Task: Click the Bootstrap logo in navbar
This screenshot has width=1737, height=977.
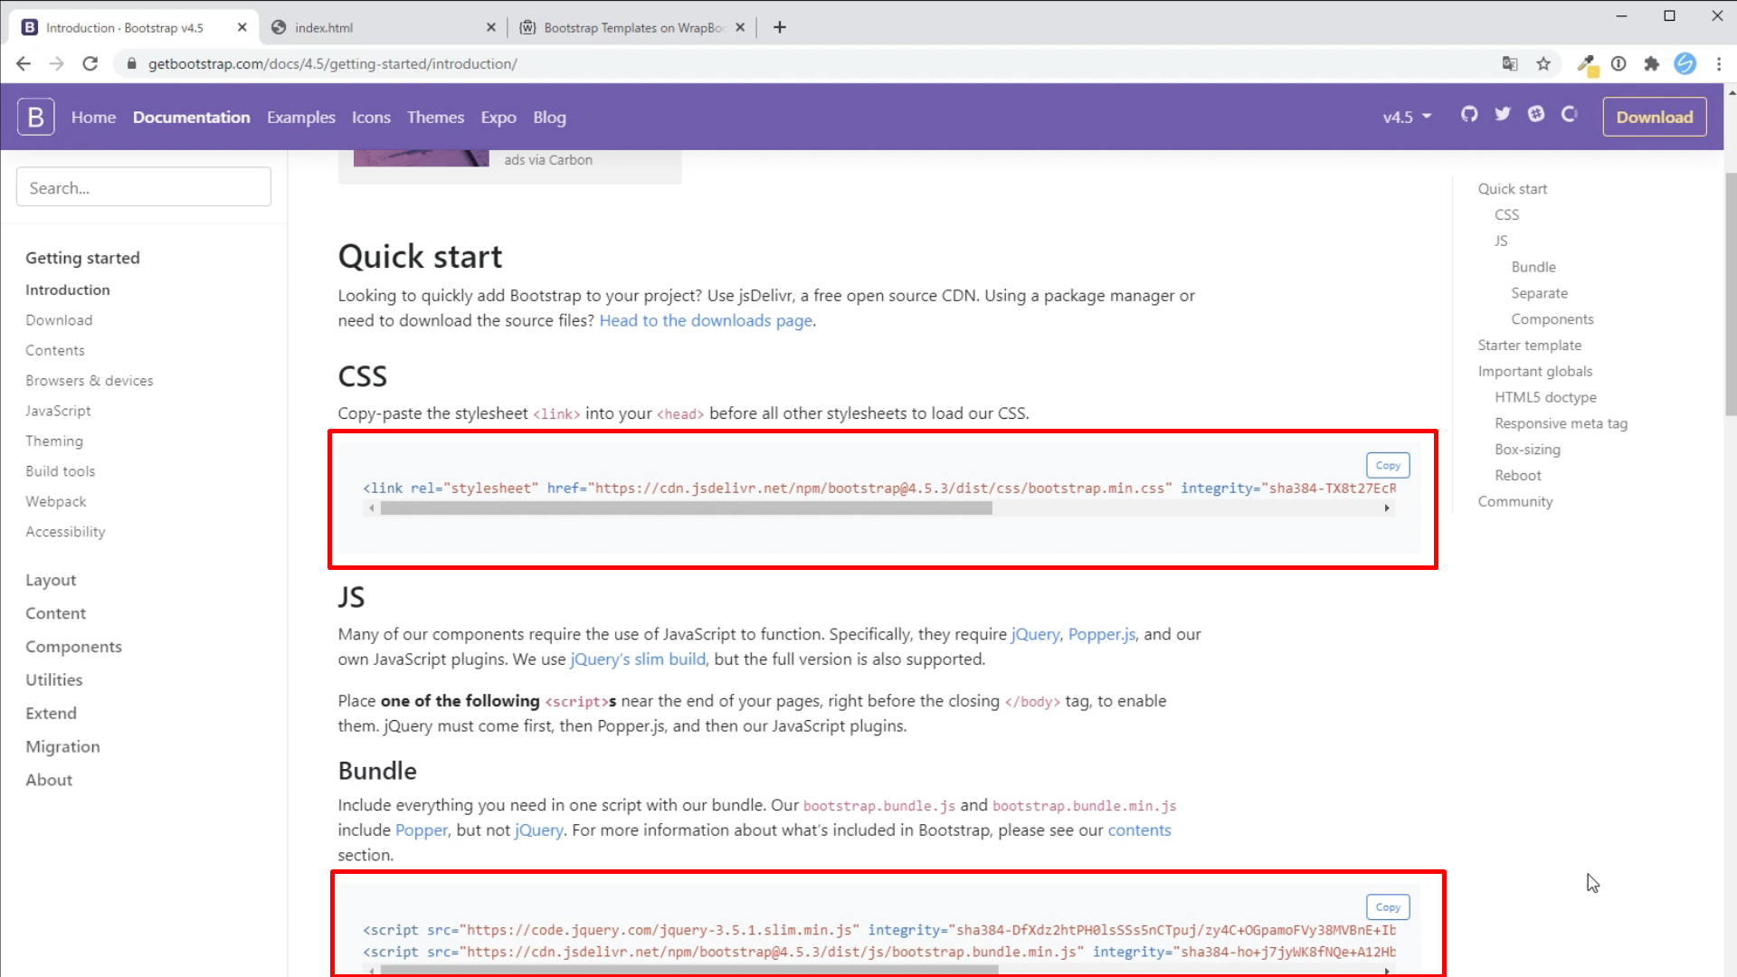Action: [36, 117]
